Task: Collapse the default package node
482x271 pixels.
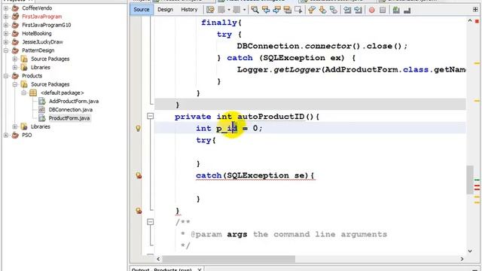Action: tap(23, 93)
